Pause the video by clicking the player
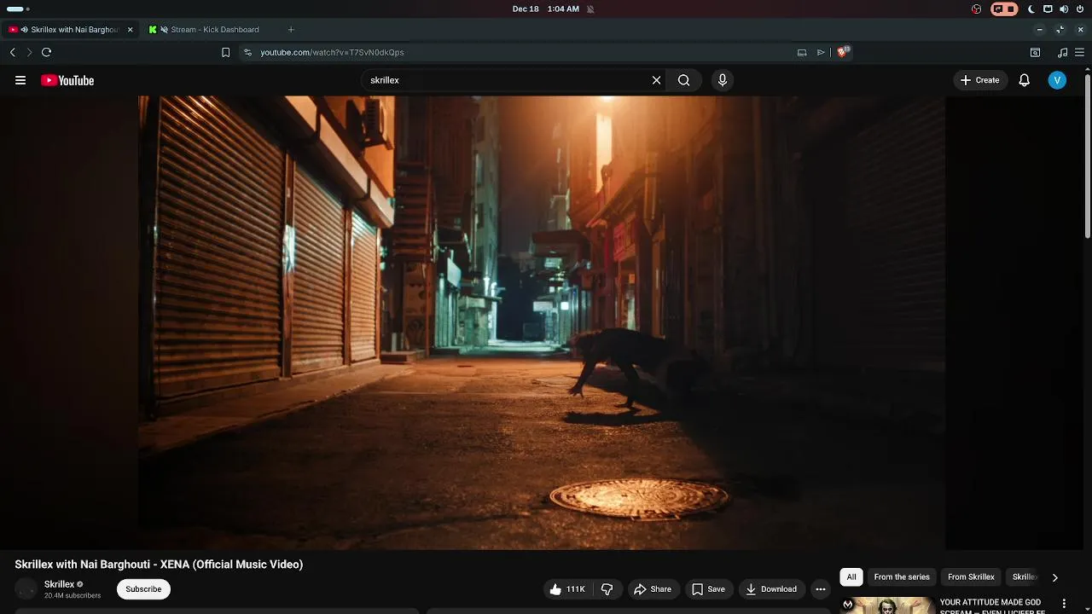Viewport: 1092px width, 614px height. click(542, 322)
